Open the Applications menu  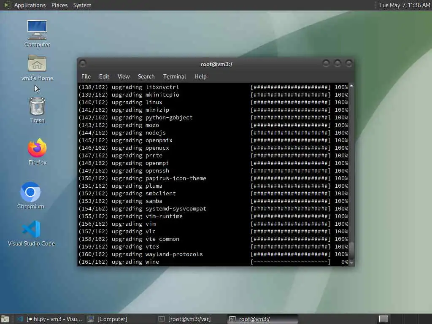coord(30,5)
